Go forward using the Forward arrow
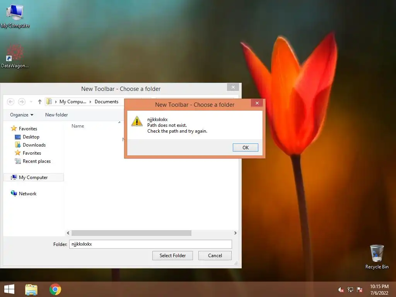 (22, 102)
